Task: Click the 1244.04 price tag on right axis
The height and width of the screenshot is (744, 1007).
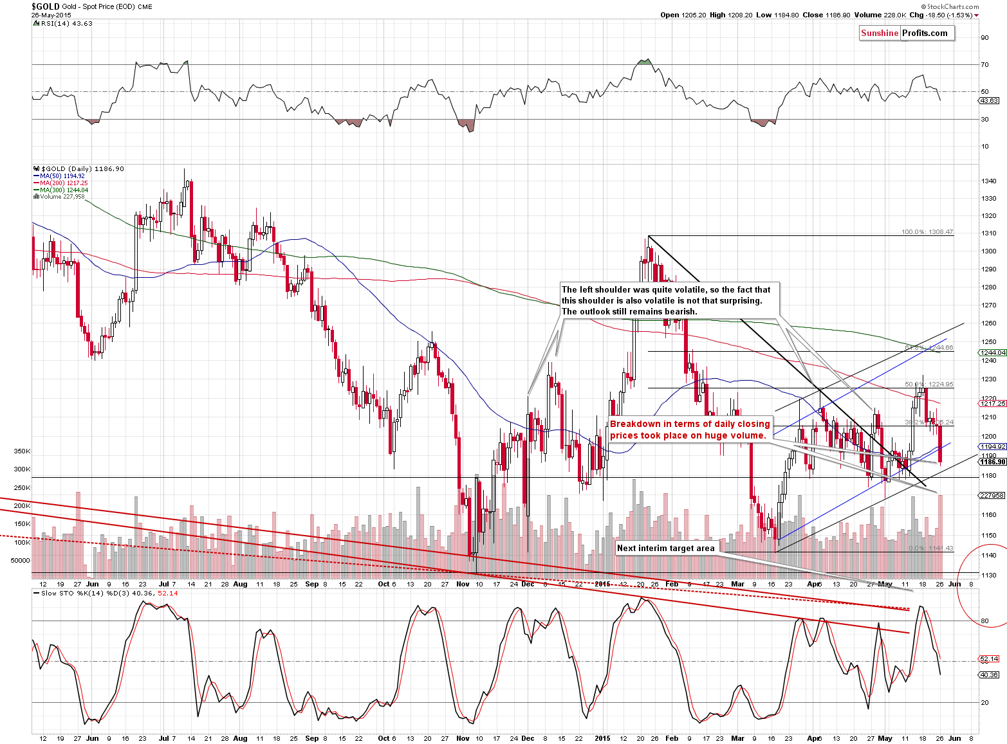Action: [x=992, y=352]
